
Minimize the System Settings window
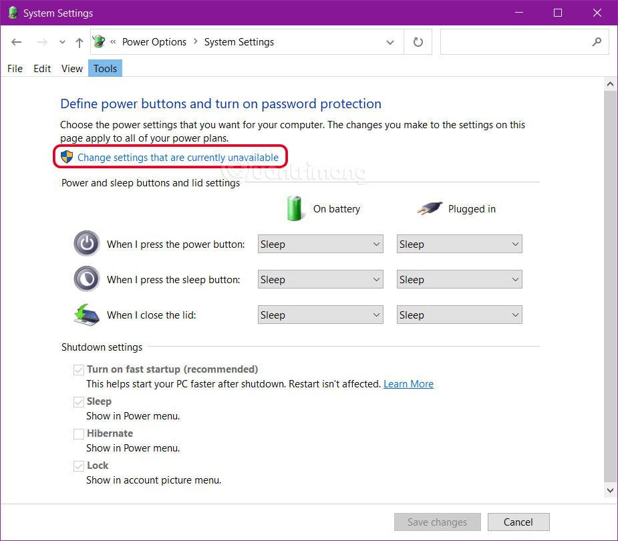(519, 13)
